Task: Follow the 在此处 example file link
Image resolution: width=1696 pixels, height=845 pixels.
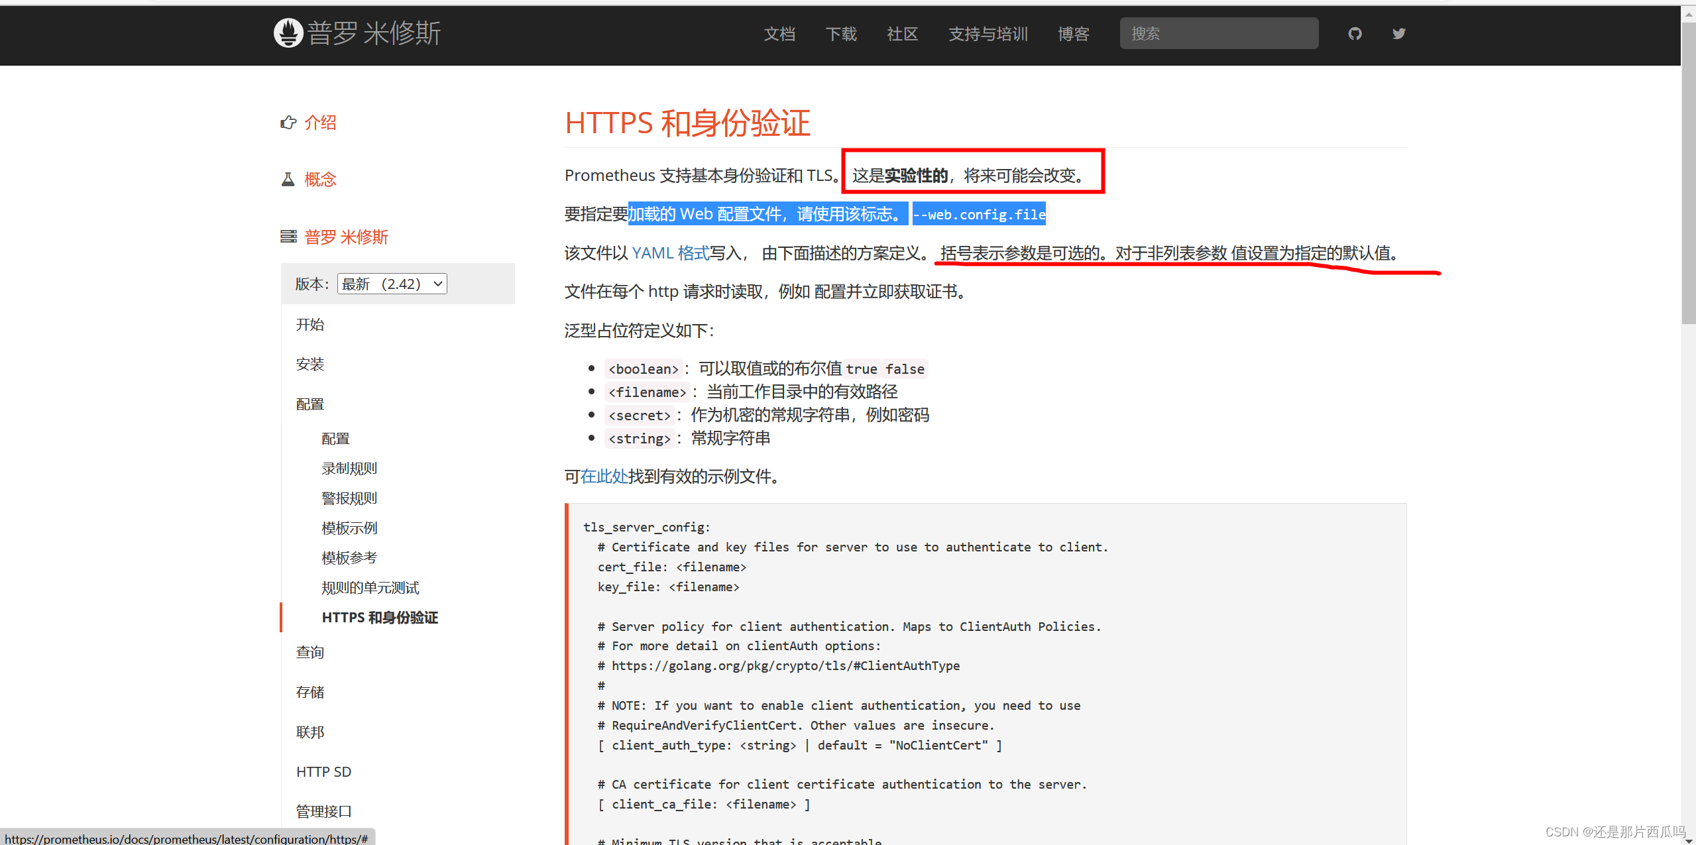Action: 604,477
